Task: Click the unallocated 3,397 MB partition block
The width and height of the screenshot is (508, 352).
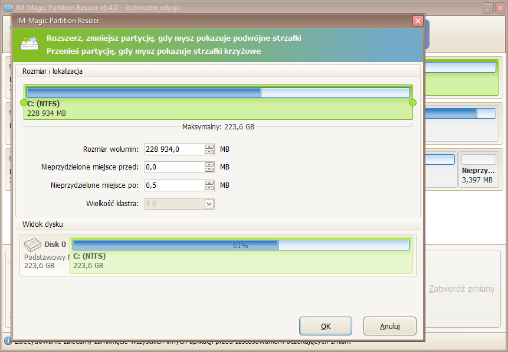Action: pos(478,170)
